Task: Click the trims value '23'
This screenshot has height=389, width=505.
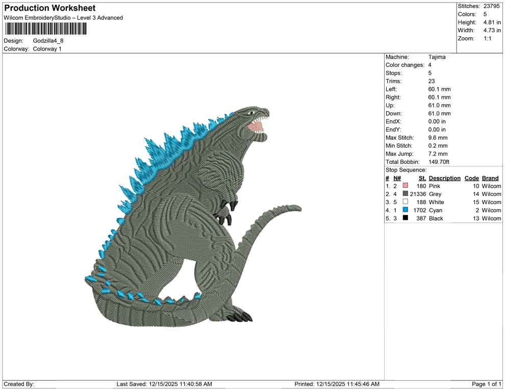Action: [432, 81]
